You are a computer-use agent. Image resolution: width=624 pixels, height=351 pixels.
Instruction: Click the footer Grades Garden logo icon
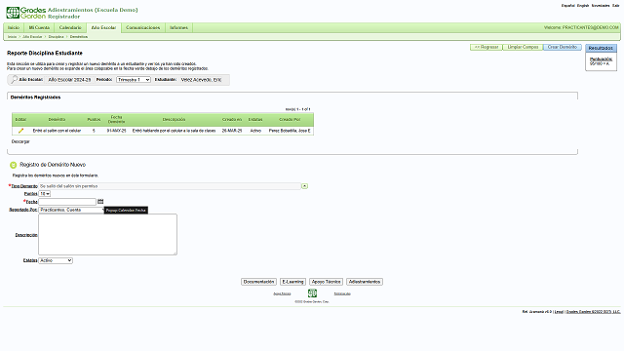(x=312, y=293)
